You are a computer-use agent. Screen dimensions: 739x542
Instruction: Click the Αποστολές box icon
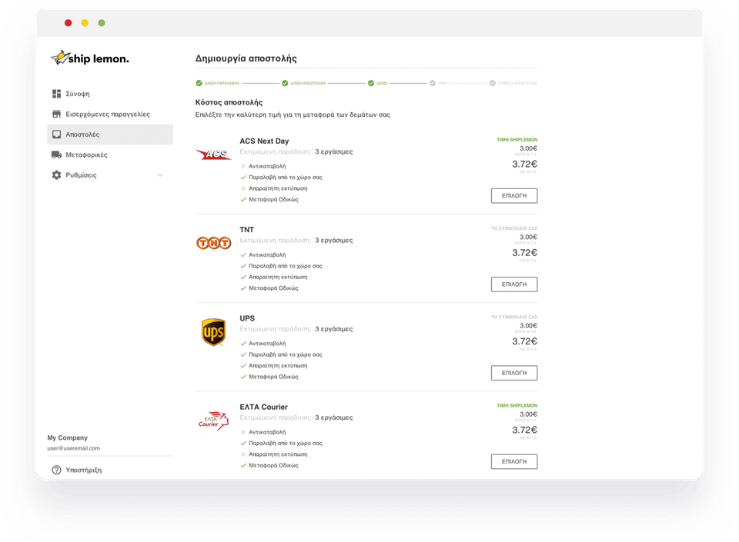tap(56, 135)
